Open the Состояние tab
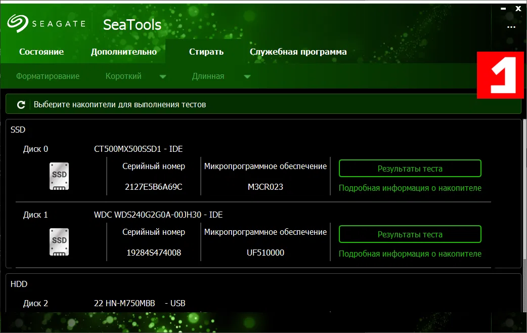Viewport: 527px width, 333px height. click(x=41, y=52)
